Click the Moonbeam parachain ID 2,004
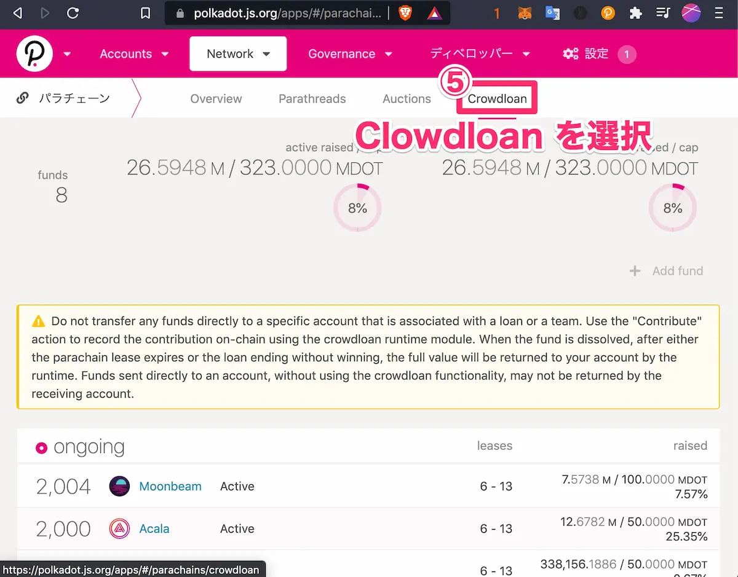738x577 pixels. pos(63,487)
